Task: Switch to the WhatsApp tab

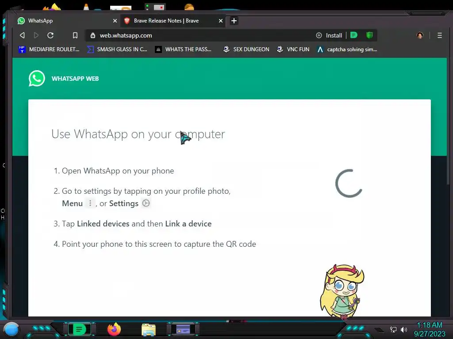Action: 66,21
